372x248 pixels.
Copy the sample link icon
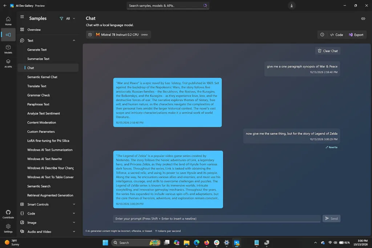[363, 19]
